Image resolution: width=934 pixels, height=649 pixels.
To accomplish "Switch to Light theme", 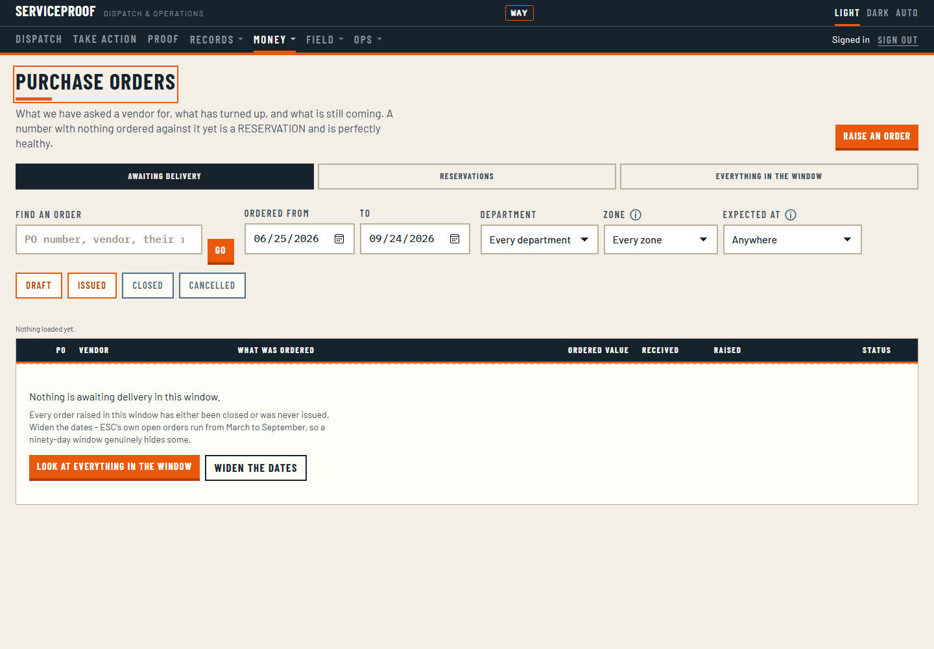I will point(846,13).
